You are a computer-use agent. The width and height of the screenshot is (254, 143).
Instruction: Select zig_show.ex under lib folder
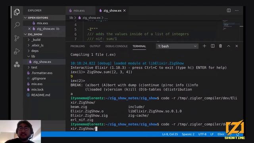coord(42,62)
